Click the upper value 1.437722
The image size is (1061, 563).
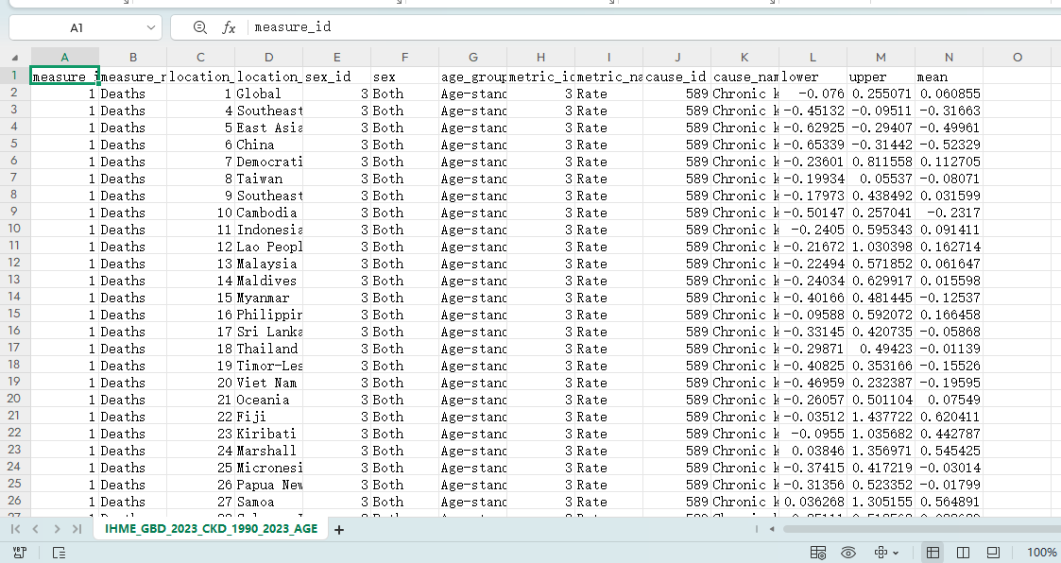click(x=881, y=417)
